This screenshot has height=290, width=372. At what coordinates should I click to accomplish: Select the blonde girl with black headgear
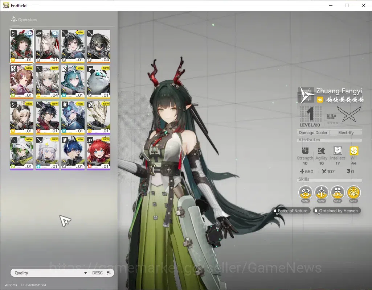pyautogui.click(x=22, y=117)
